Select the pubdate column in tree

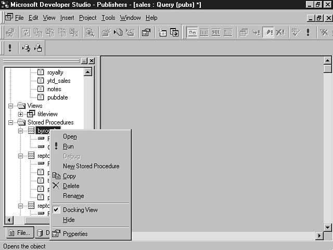(x=57, y=97)
